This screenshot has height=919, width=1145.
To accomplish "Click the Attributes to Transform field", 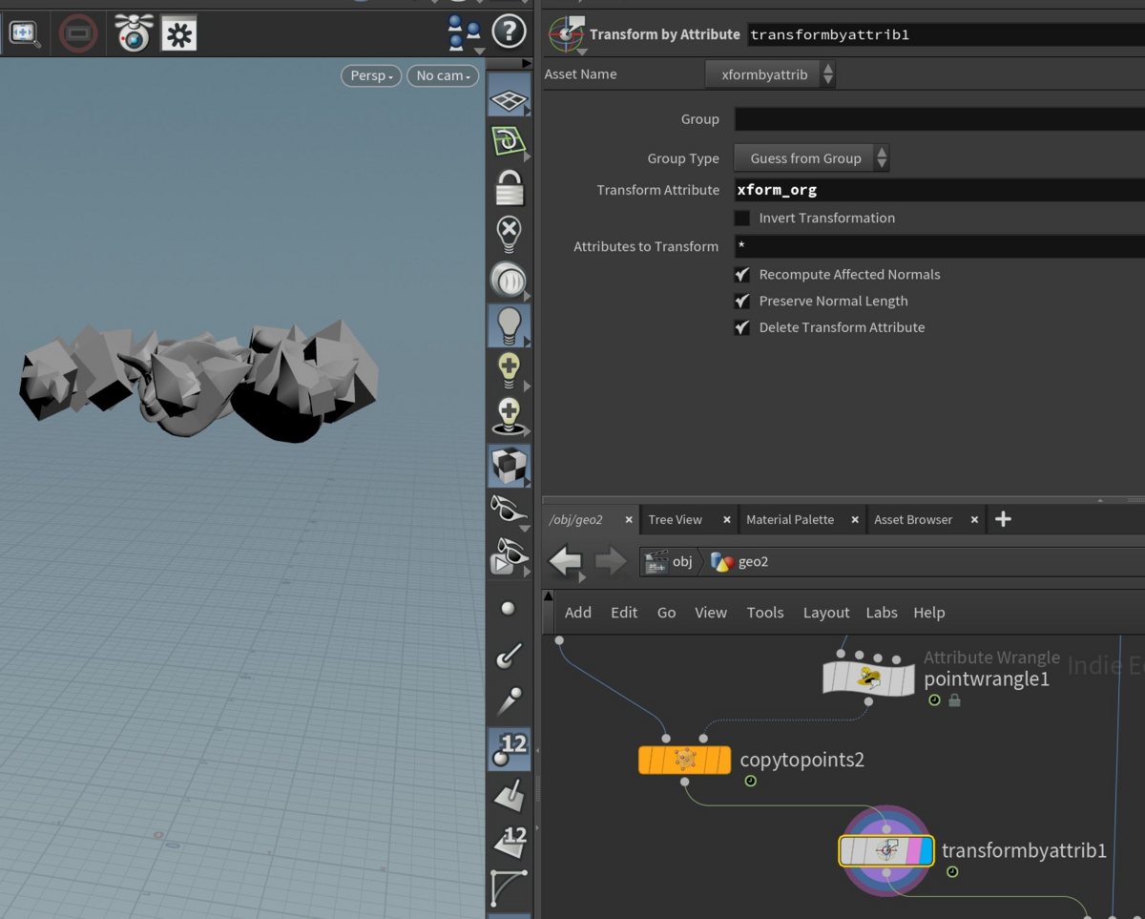I will (939, 246).
